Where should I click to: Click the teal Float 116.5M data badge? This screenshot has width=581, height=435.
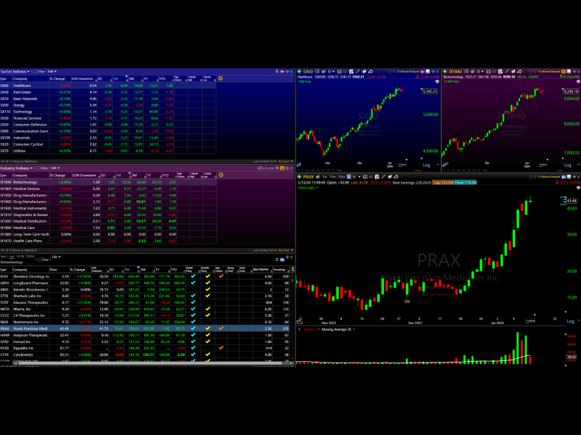pos(465,183)
